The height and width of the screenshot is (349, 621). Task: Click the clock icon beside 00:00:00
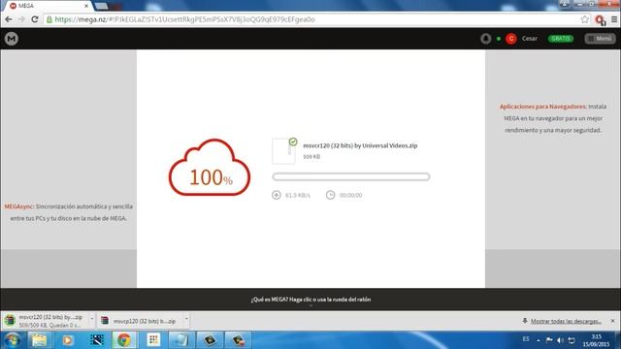pyautogui.click(x=330, y=195)
